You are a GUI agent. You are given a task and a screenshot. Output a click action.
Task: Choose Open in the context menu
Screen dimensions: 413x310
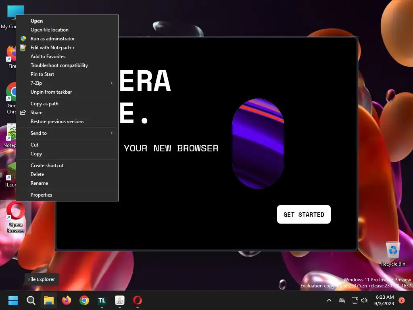tap(67, 21)
